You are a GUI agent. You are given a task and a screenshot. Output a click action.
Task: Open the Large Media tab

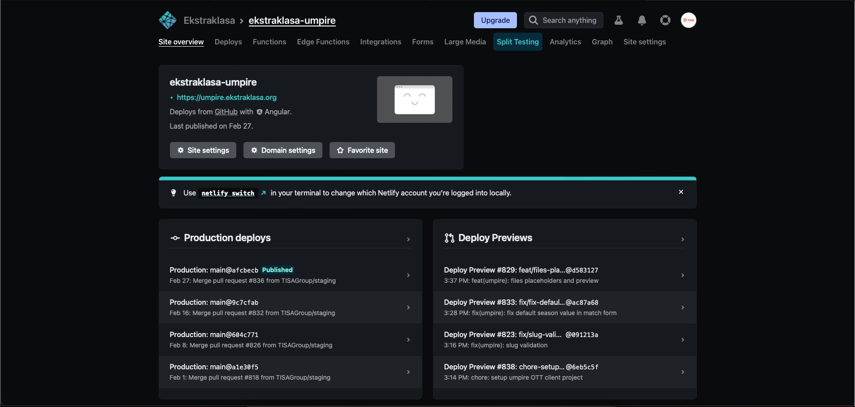(x=465, y=42)
